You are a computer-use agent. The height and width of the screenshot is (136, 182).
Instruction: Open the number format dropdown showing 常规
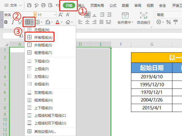[x=168, y=15]
